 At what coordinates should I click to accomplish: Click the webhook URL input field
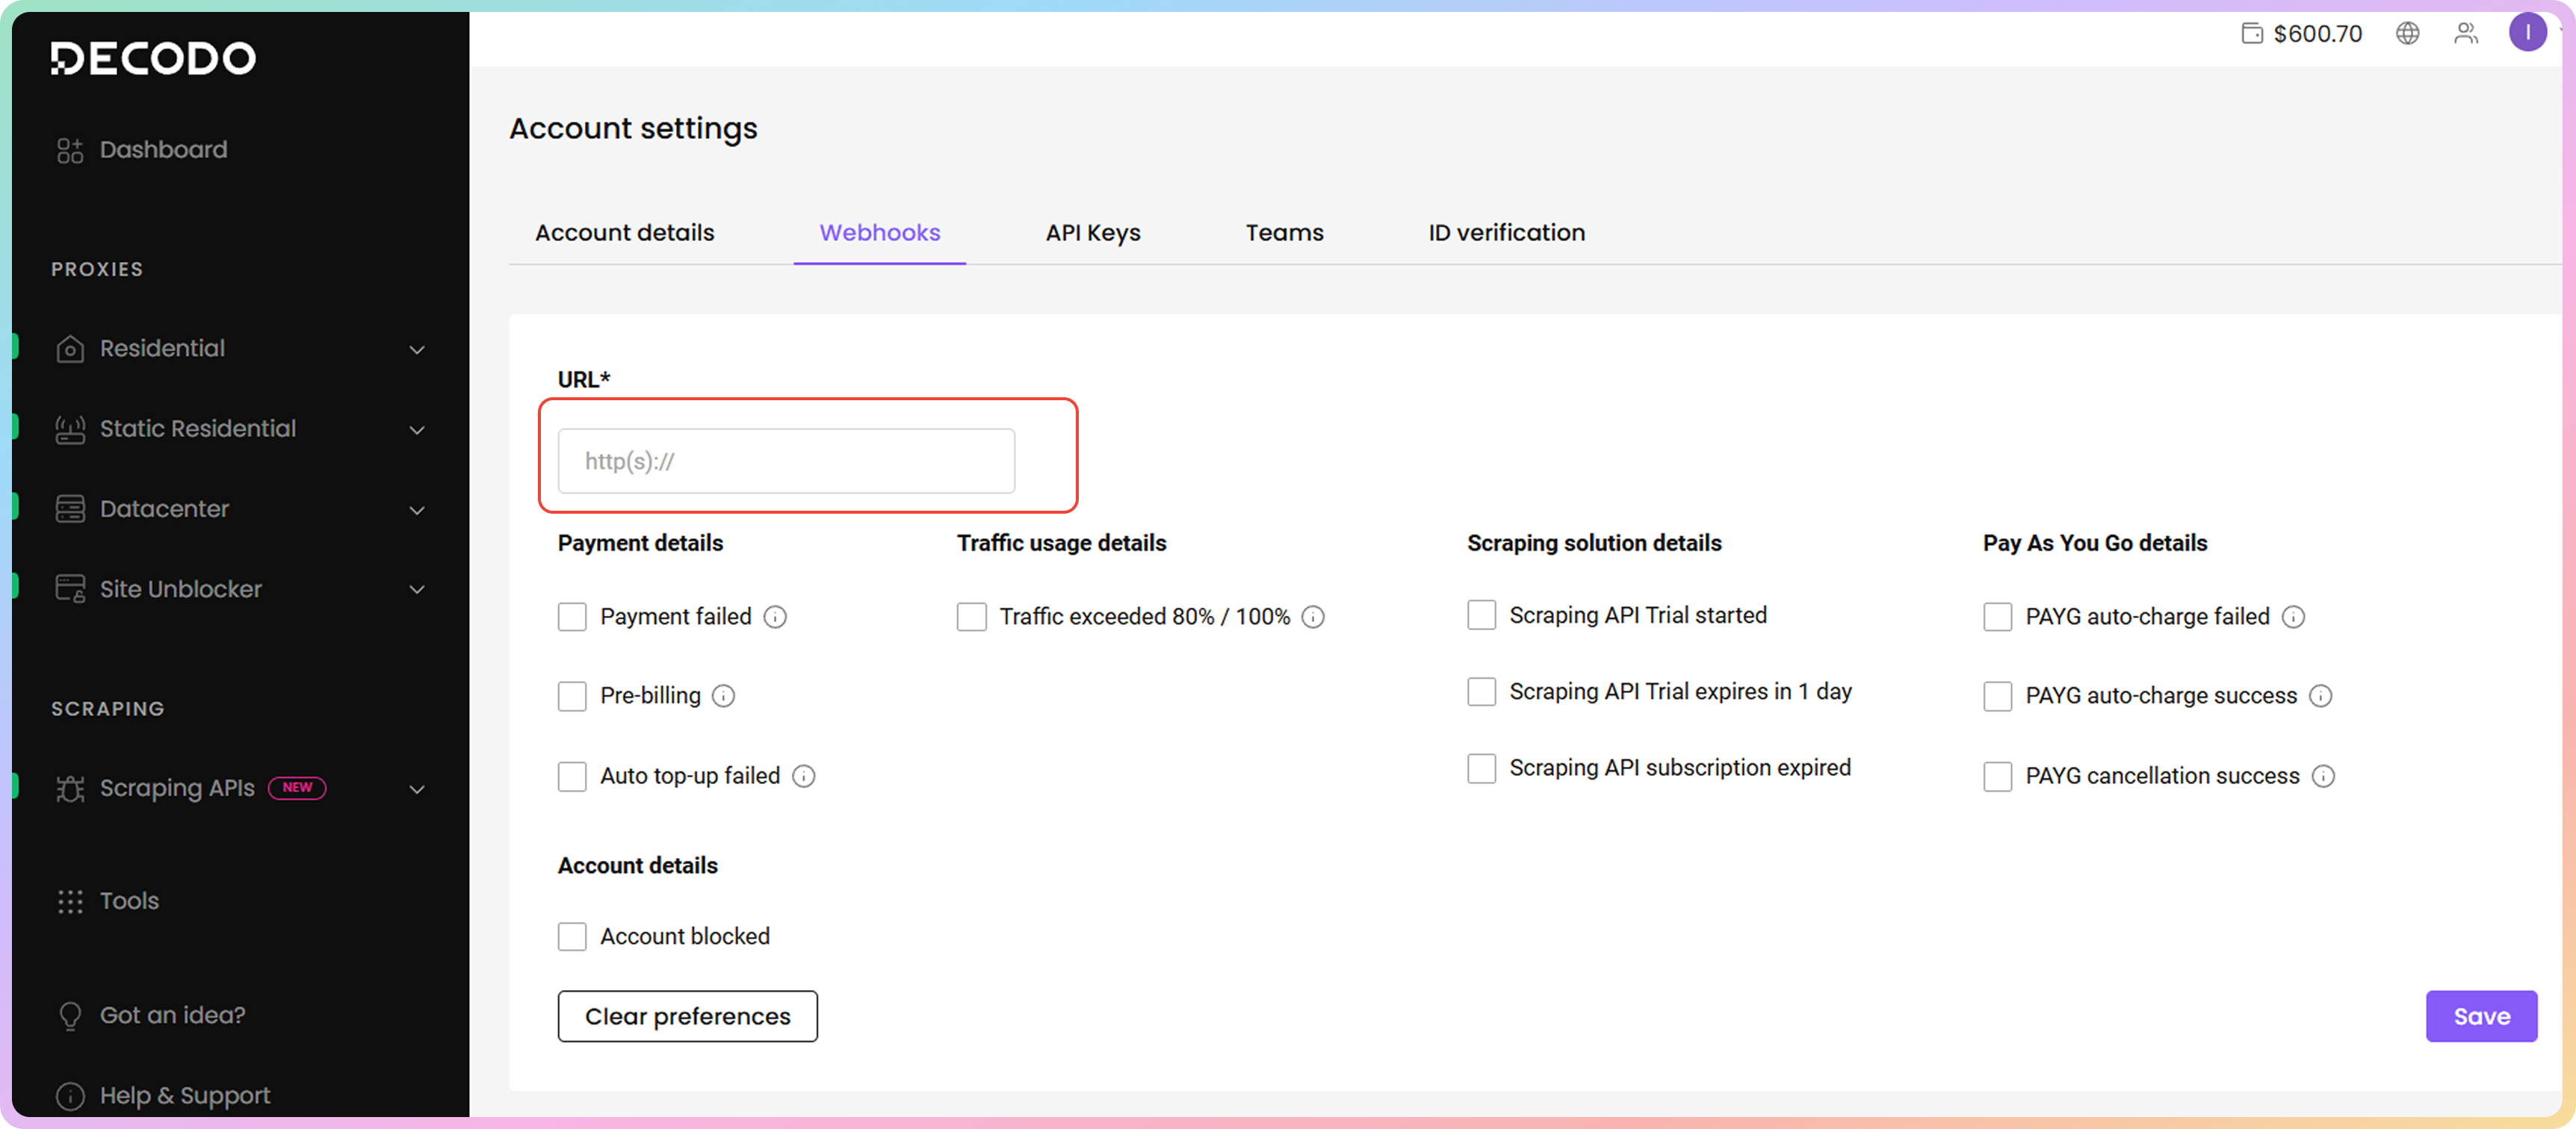pyautogui.click(x=786, y=461)
